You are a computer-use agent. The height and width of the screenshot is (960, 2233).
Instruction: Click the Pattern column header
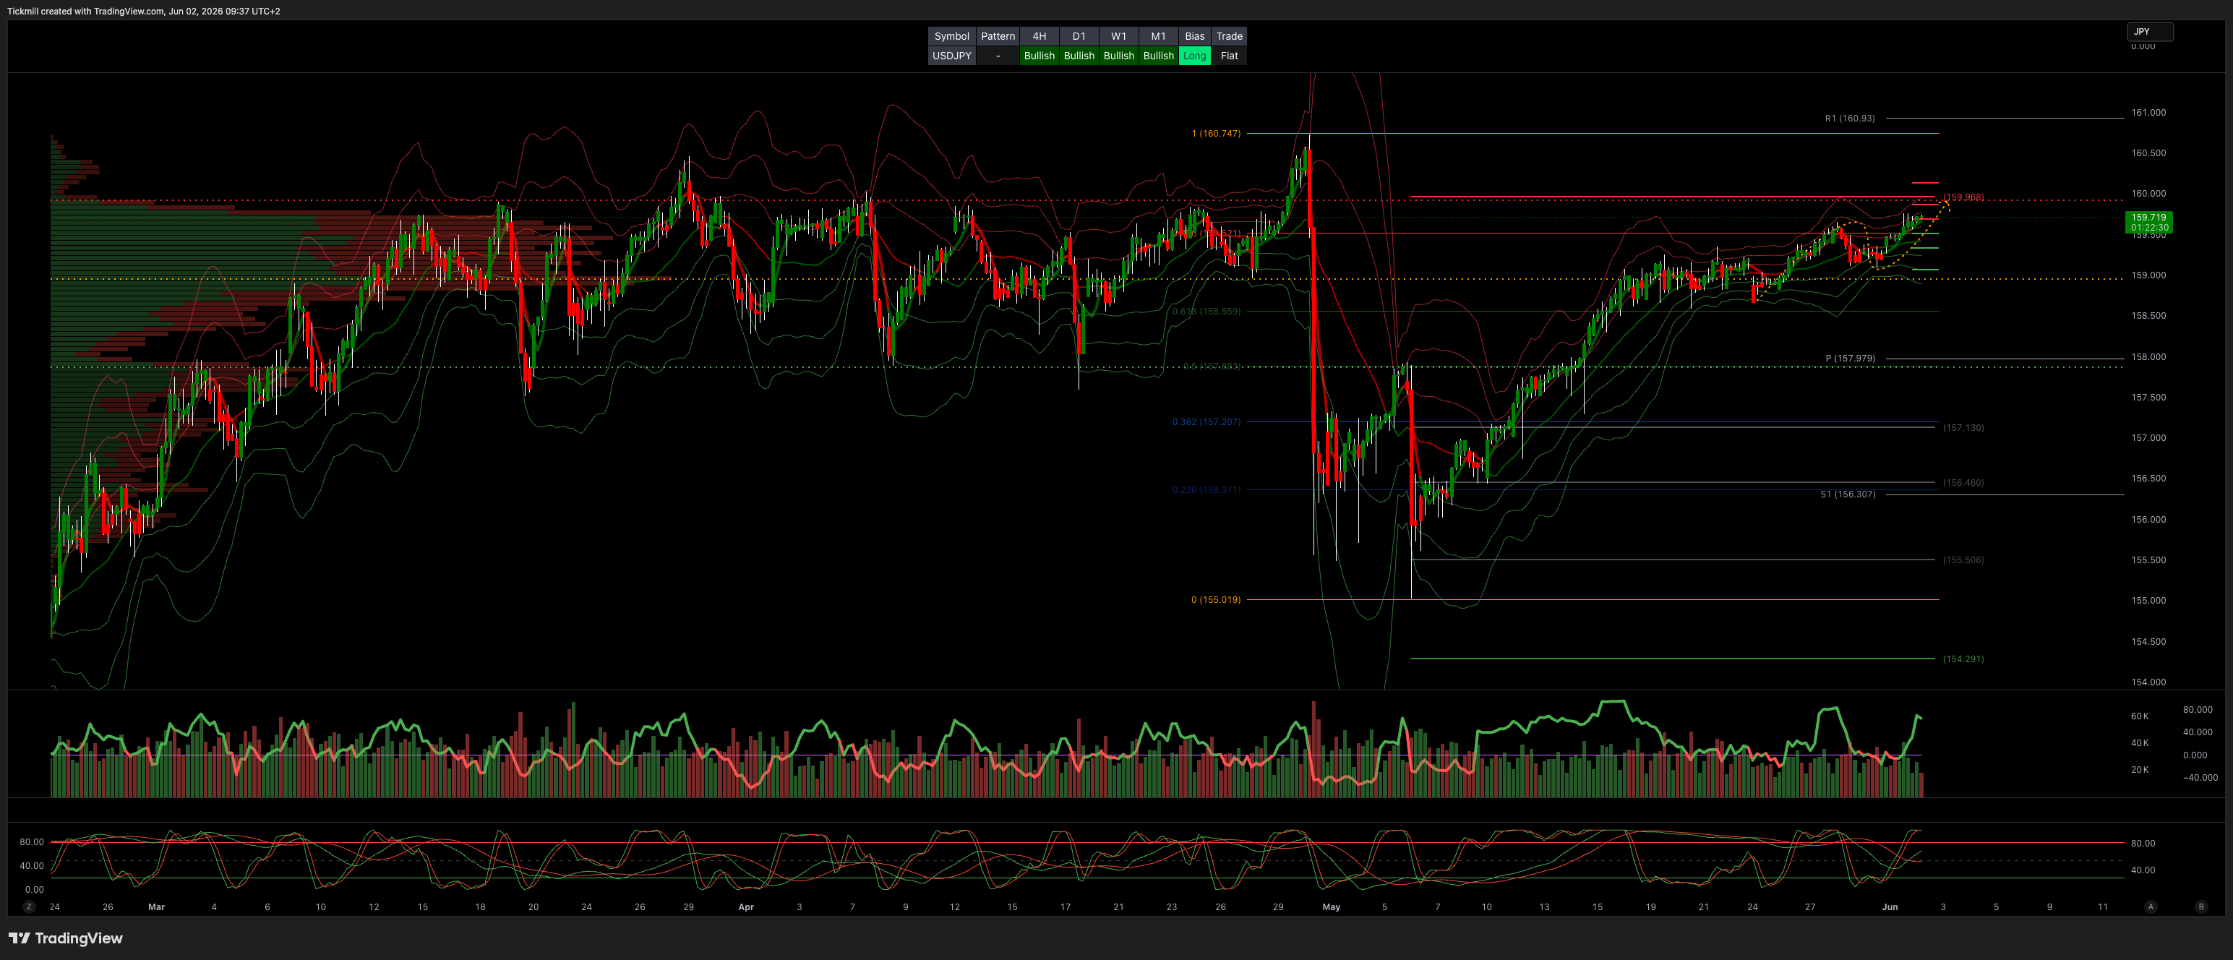pyautogui.click(x=998, y=36)
